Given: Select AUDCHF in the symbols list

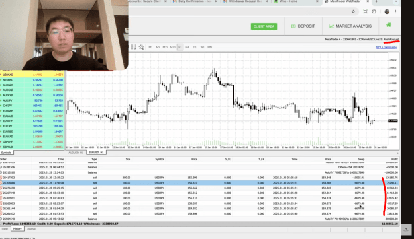Looking at the screenshot, I should [x=32, y=95].
